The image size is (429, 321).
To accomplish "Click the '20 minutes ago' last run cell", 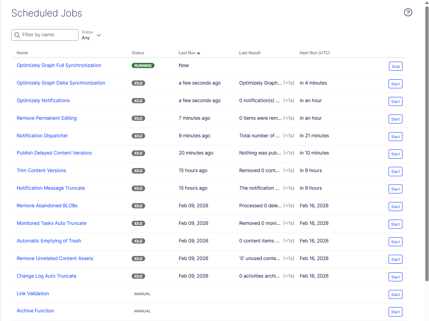I will 196,153.
